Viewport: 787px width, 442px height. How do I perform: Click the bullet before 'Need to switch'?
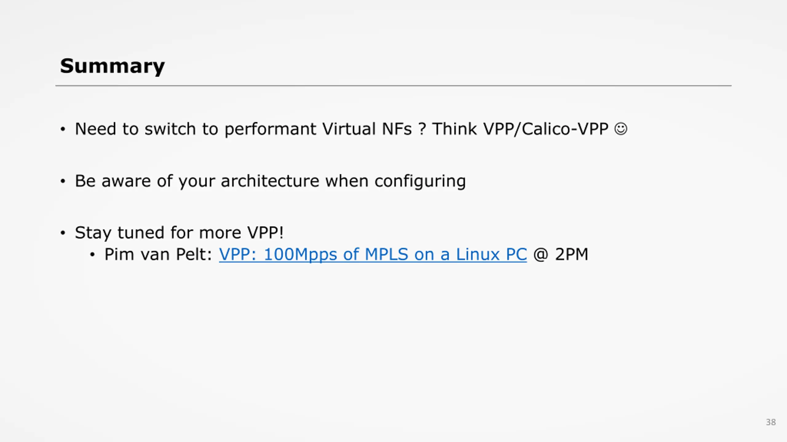[x=63, y=129]
